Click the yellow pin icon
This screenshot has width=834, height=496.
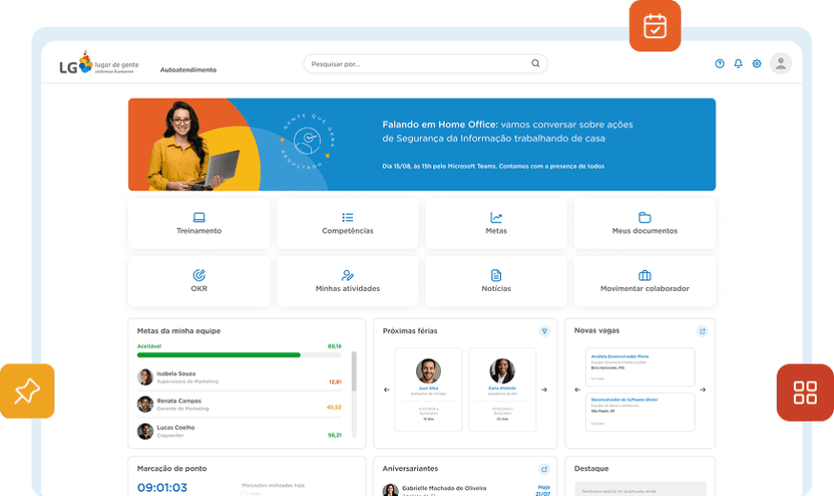[27, 390]
